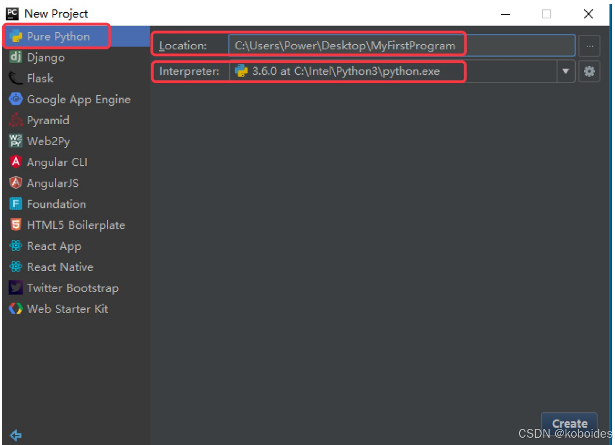
Task: Choose the AngularJS project type
Action: point(76,183)
